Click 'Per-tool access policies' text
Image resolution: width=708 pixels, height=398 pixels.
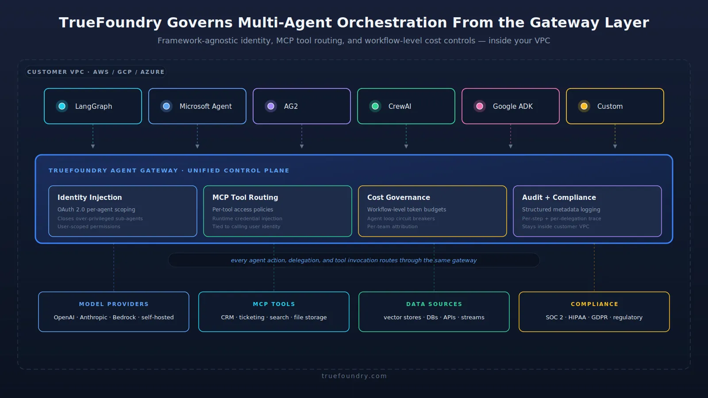click(243, 210)
